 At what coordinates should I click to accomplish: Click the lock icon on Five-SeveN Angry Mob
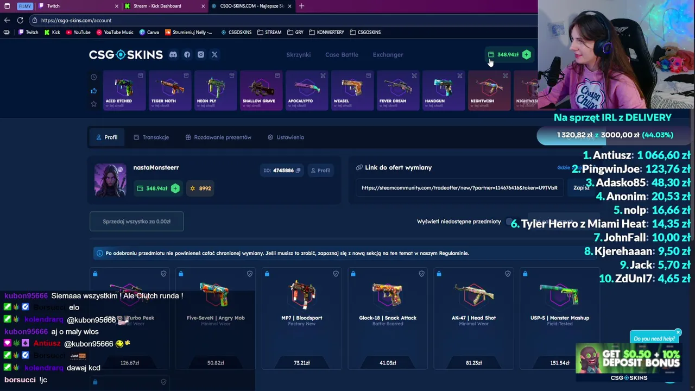(181, 274)
